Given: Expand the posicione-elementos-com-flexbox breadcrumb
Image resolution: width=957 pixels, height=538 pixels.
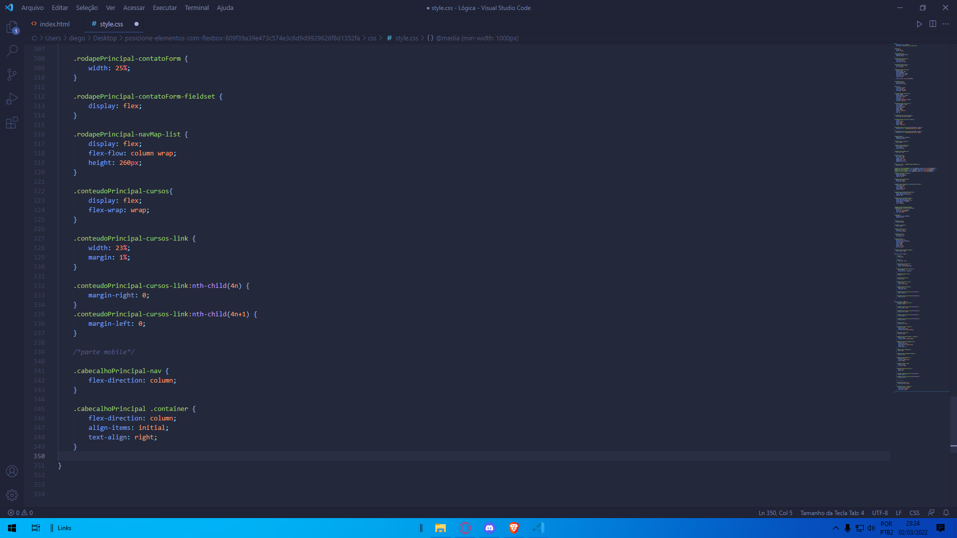Looking at the screenshot, I should (242, 38).
